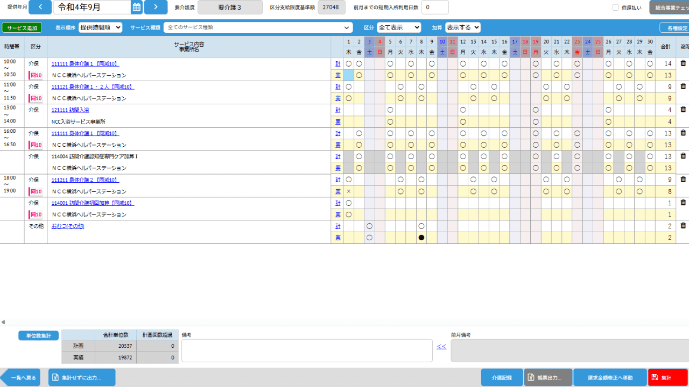Click the 介護記録 button
689x387 pixels.
tap(502, 377)
